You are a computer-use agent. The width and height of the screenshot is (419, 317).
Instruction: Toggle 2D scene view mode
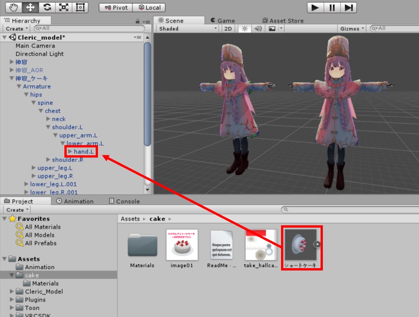click(x=228, y=29)
